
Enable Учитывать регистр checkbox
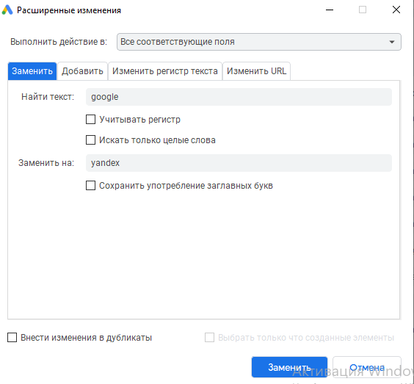[90, 120]
